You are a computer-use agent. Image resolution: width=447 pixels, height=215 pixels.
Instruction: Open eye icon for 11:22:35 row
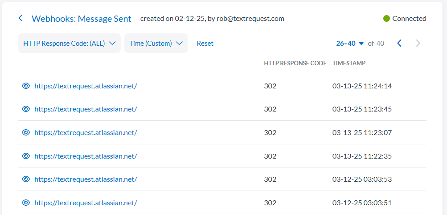26,156
